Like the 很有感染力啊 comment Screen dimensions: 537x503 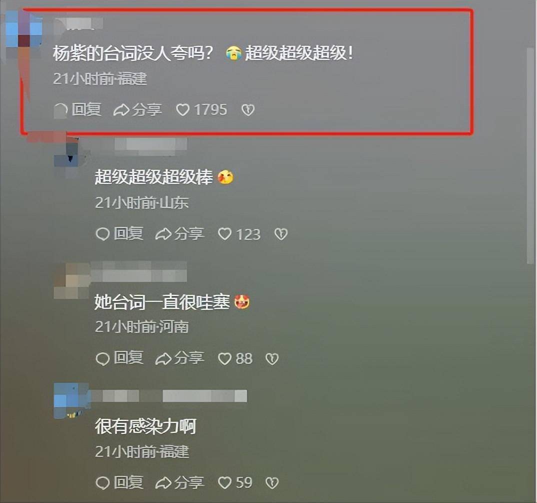[235, 483]
